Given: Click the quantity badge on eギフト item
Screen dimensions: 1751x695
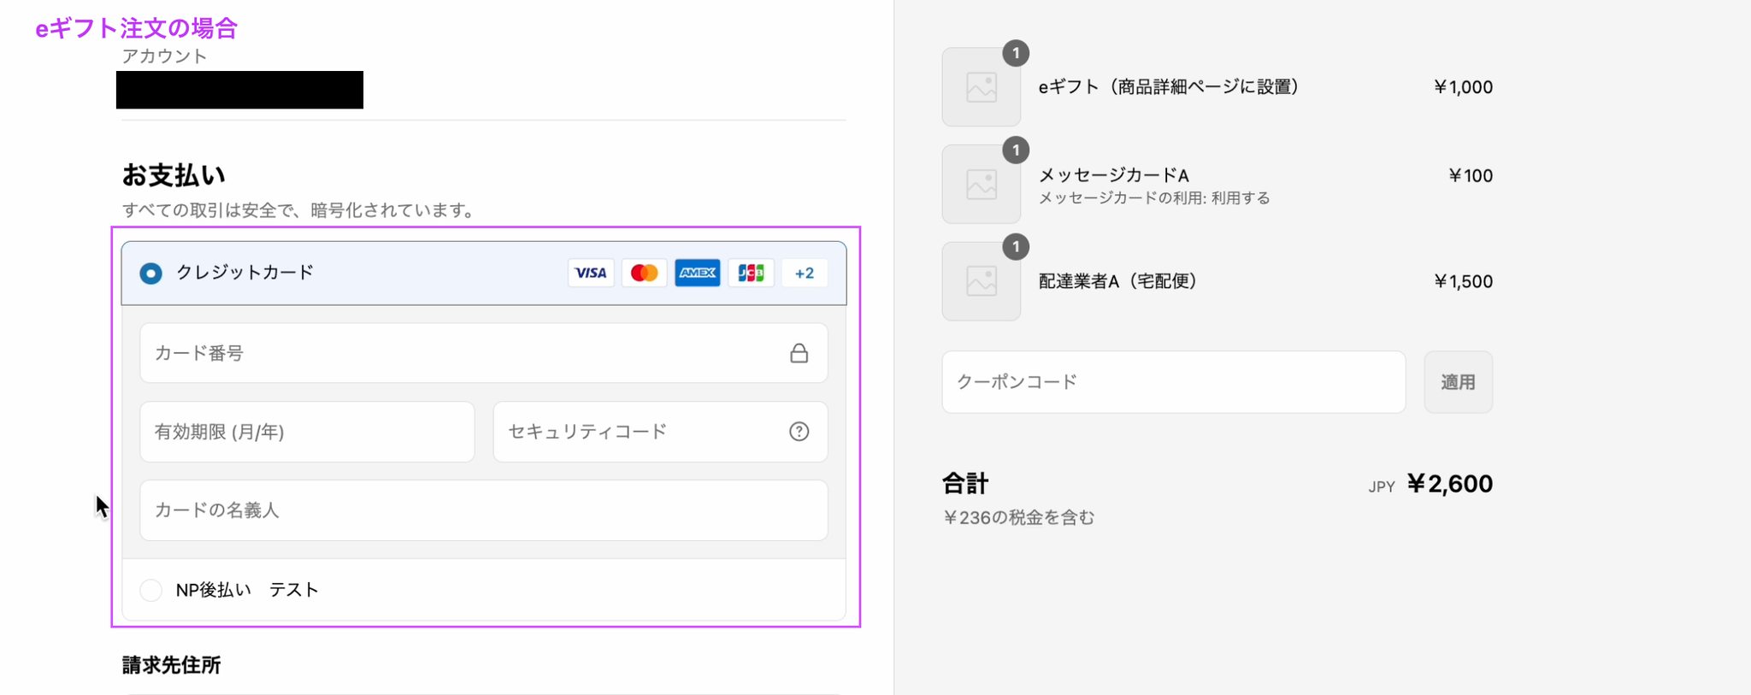Looking at the screenshot, I should pyautogui.click(x=1016, y=53).
